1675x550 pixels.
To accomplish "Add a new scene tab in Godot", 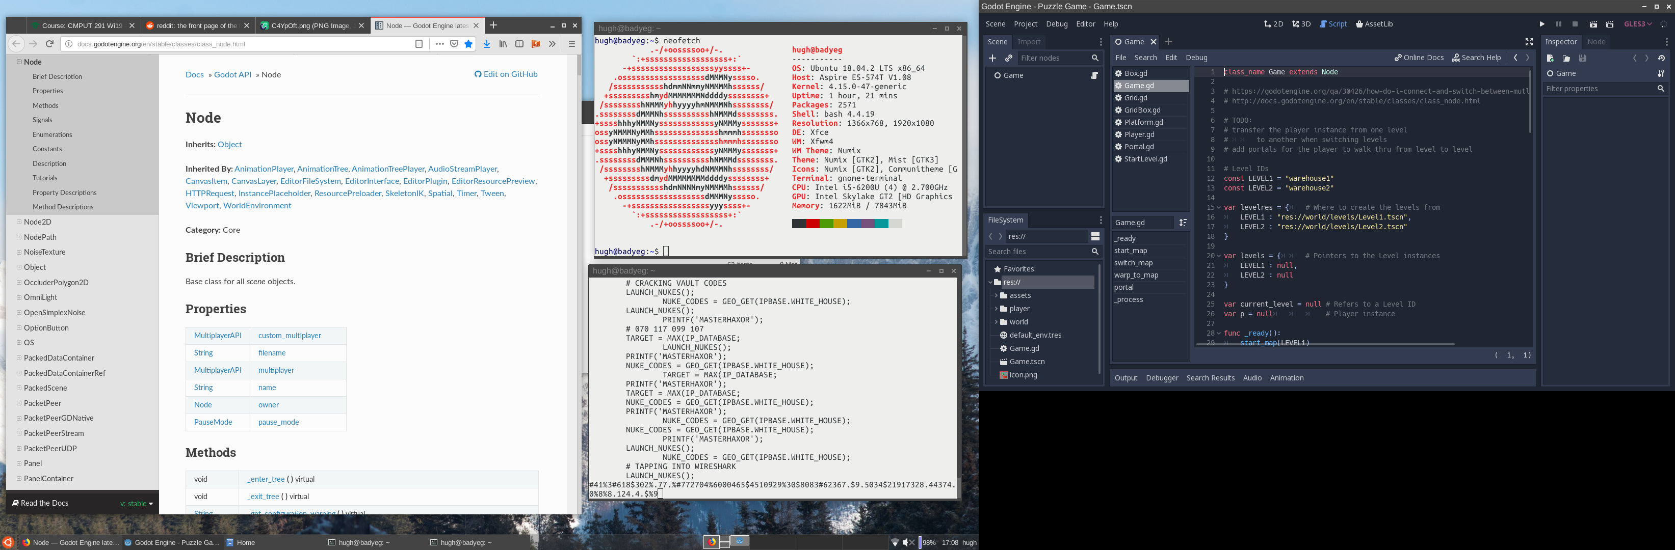I will [1168, 42].
